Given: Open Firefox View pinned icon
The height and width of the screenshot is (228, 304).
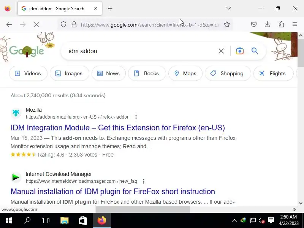Looking at the screenshot, I should 8,8.
